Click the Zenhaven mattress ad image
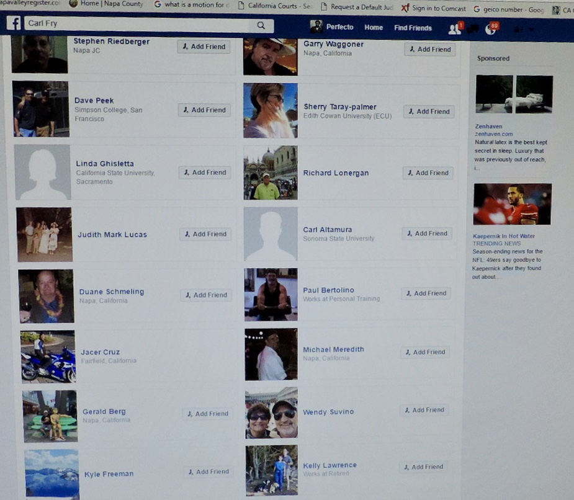 click(514, 94)
